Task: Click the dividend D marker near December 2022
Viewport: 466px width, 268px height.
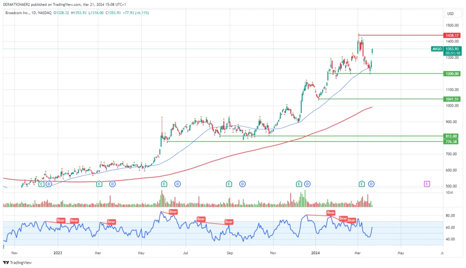Action: tap(49, 184)
